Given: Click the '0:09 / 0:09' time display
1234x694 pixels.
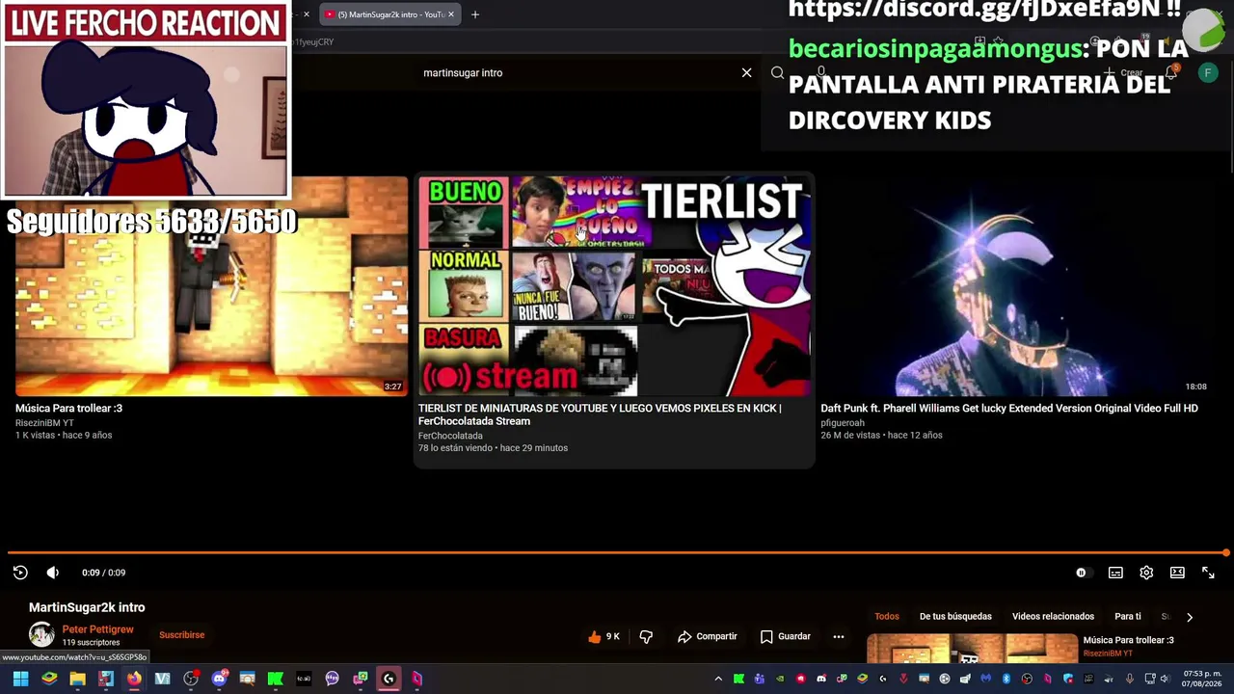Looking at the screenshot, I should click(103, 573).
